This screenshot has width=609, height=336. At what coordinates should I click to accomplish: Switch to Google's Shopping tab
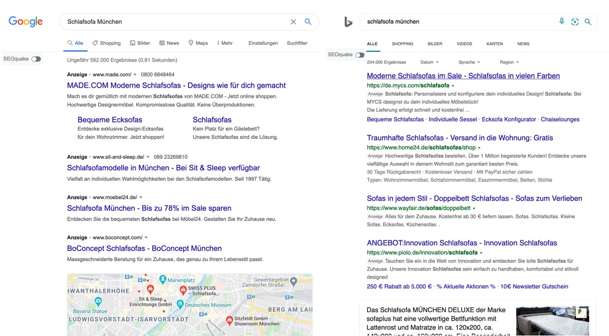(x=107, y=43)
